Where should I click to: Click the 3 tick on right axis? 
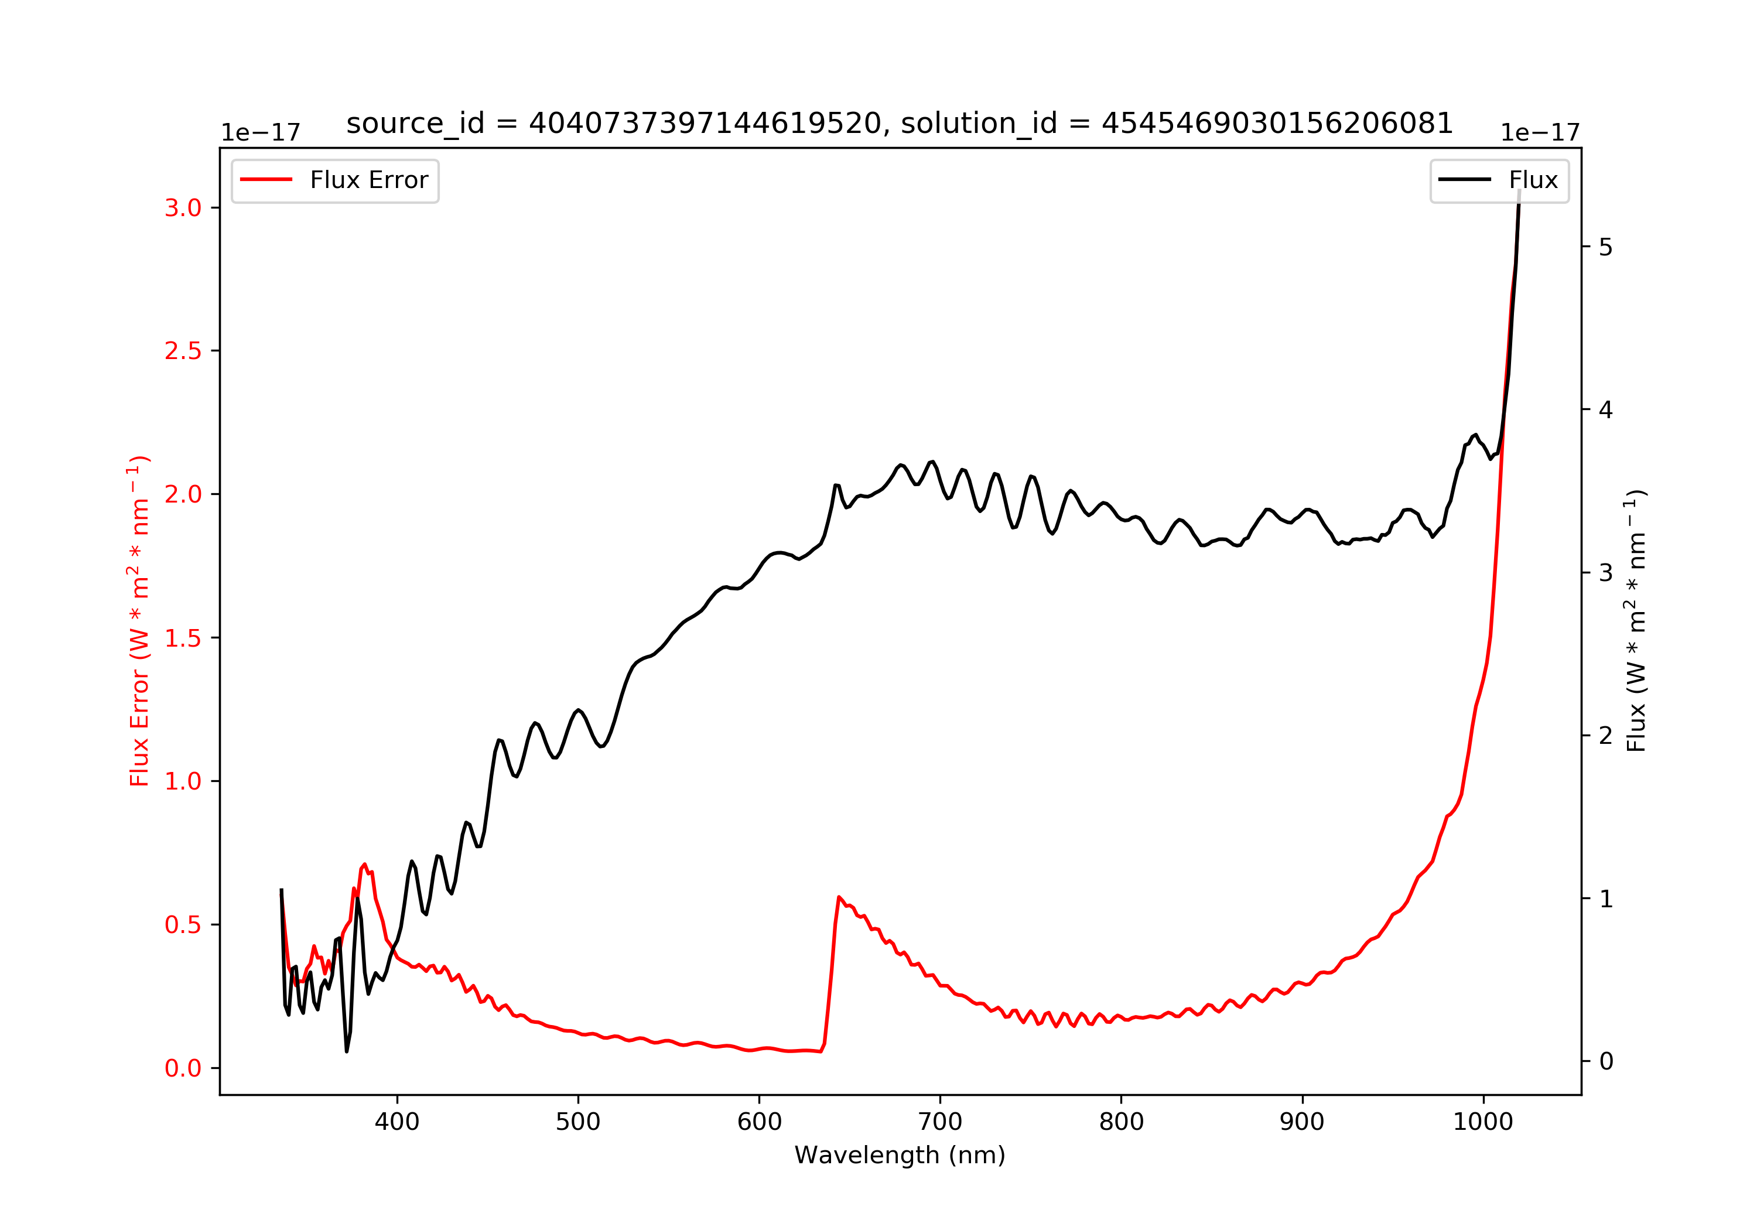click(1606, 573)
